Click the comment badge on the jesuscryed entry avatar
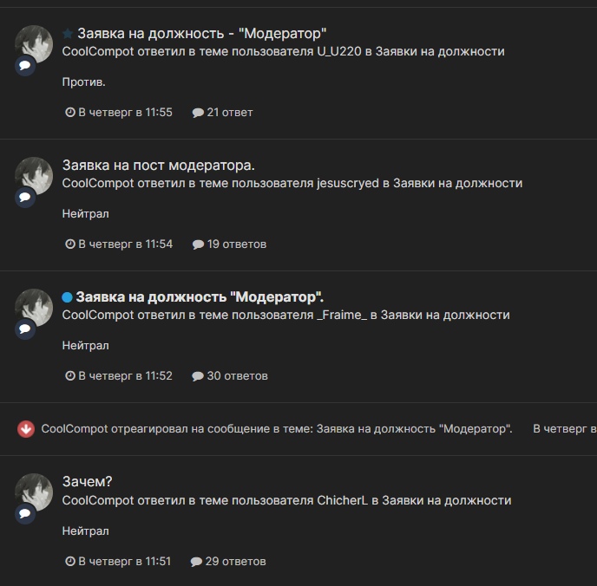Viewport: 597px width, 586px height. pos(25,198)
